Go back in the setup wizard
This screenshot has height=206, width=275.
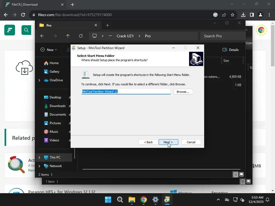point(148,142)
